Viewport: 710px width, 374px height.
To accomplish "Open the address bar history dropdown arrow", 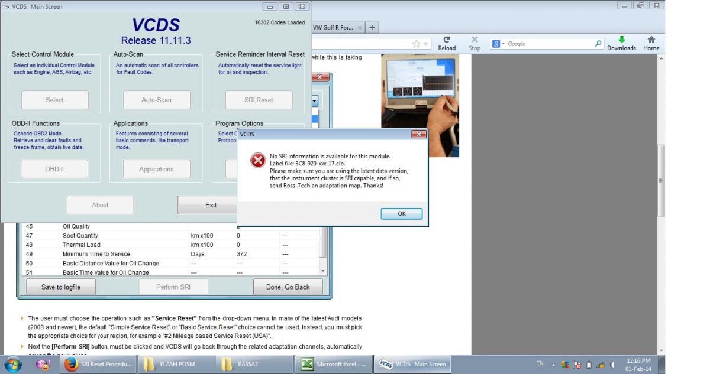I will [x=425, y=44].
